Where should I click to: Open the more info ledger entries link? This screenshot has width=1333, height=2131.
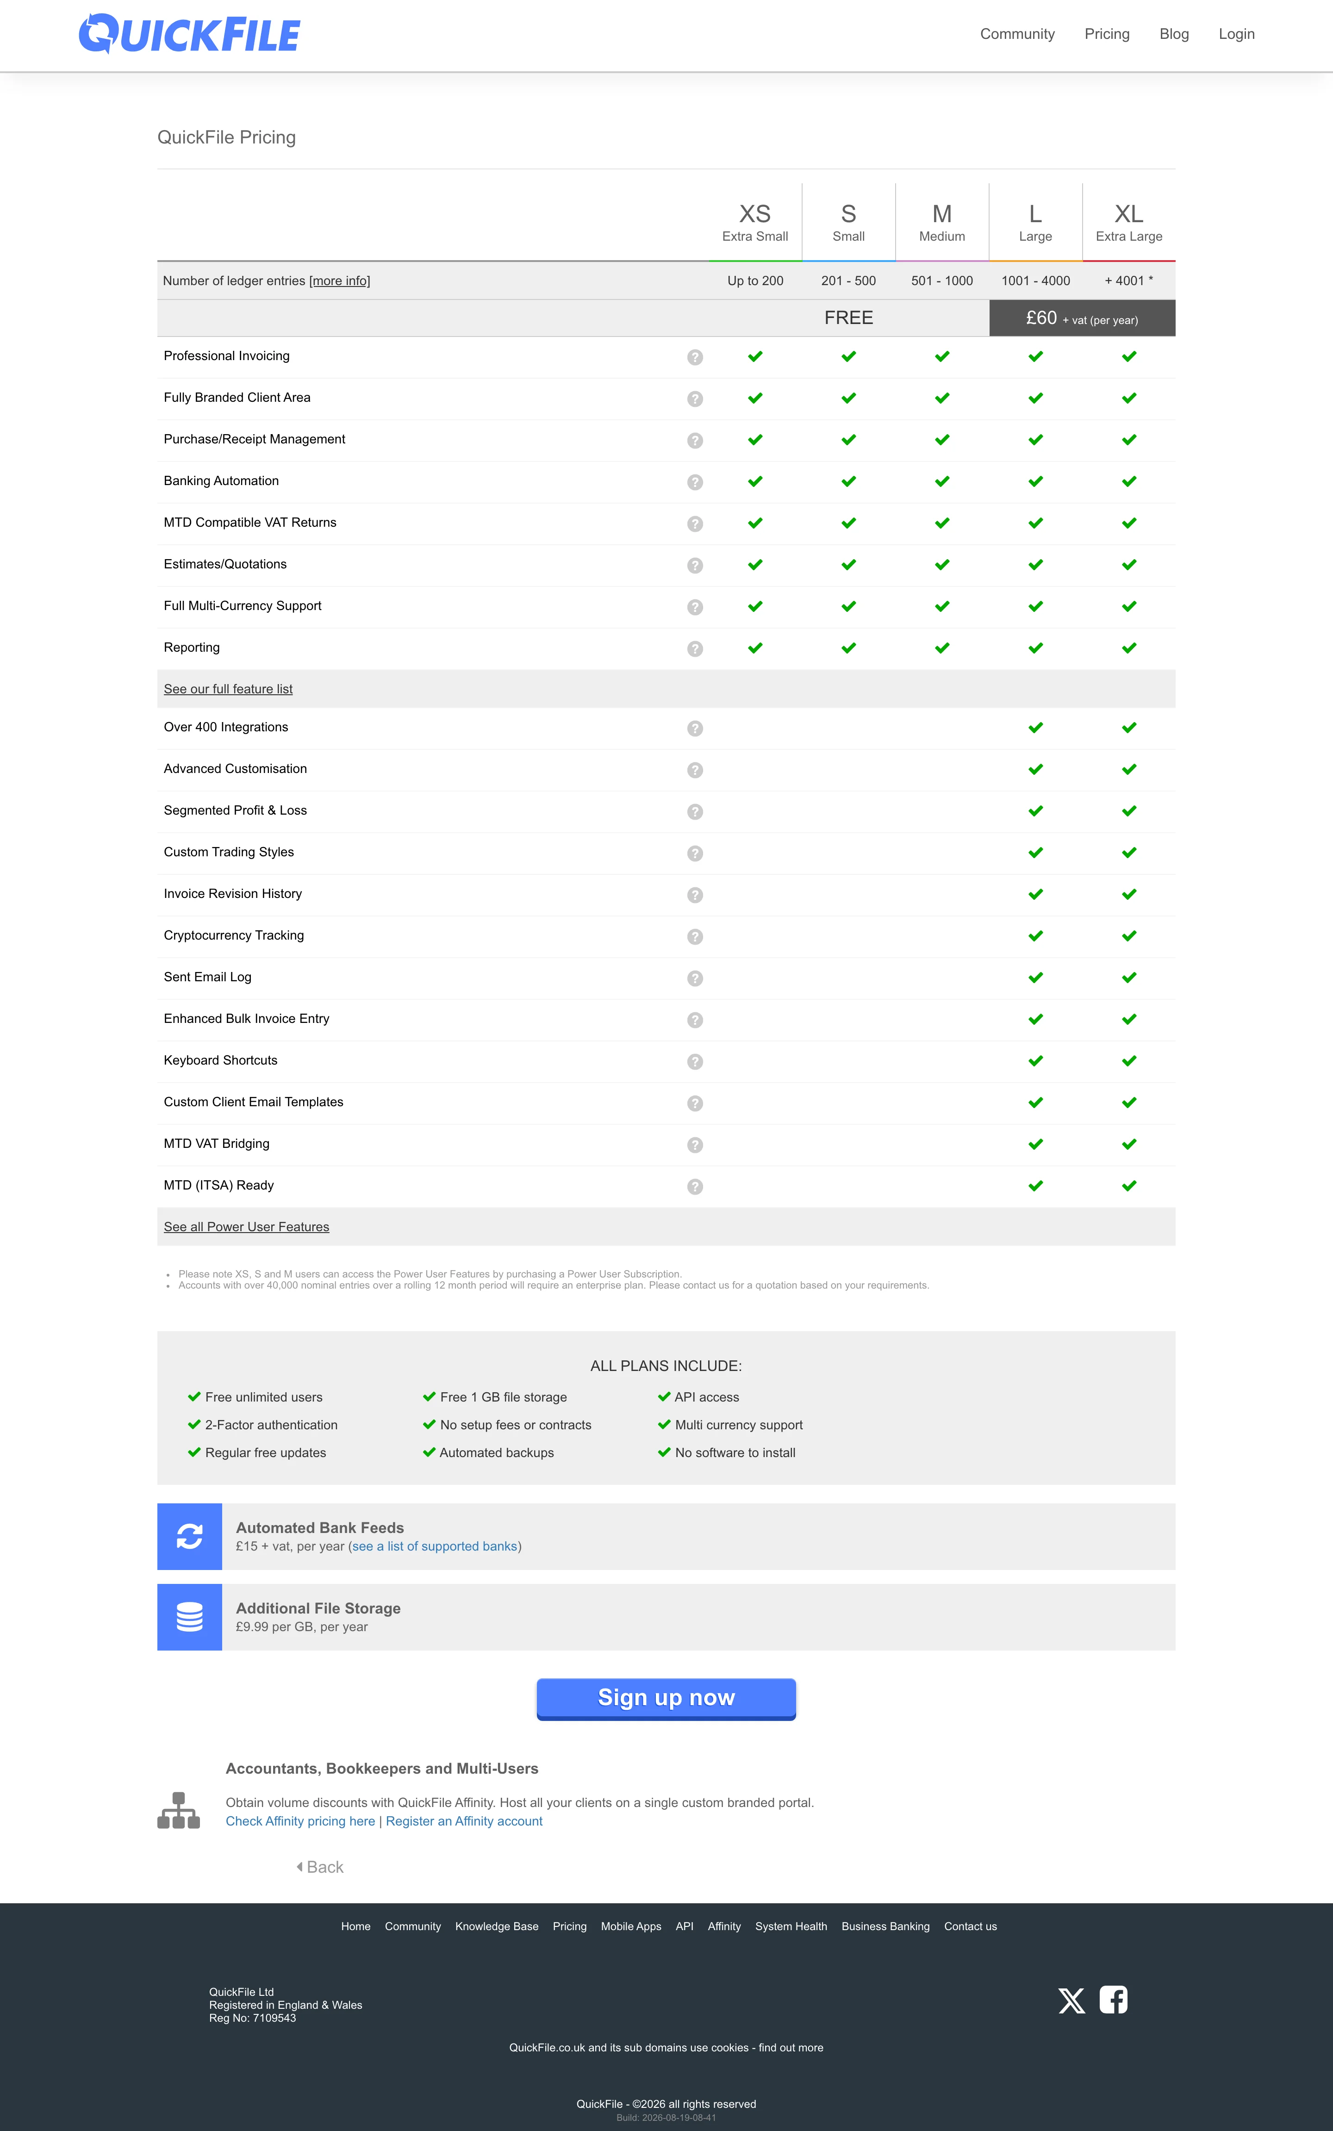click(339, 280)
